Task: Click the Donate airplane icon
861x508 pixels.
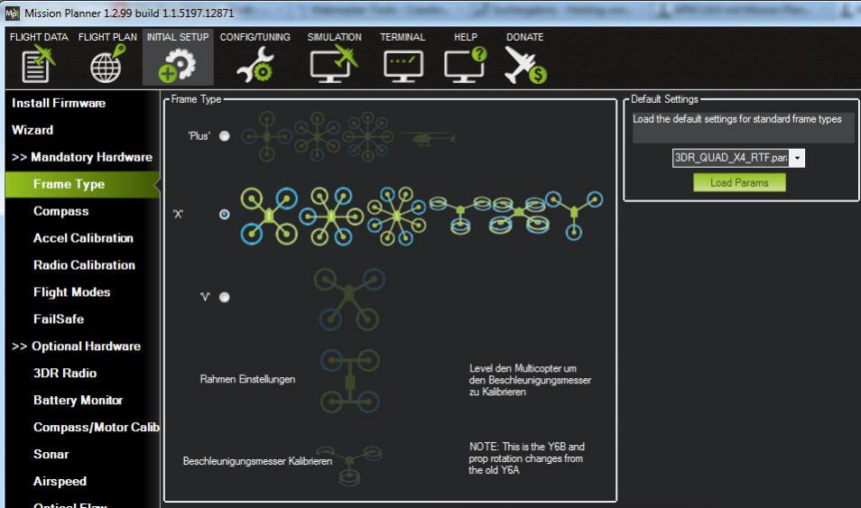Action: (525, 65)
